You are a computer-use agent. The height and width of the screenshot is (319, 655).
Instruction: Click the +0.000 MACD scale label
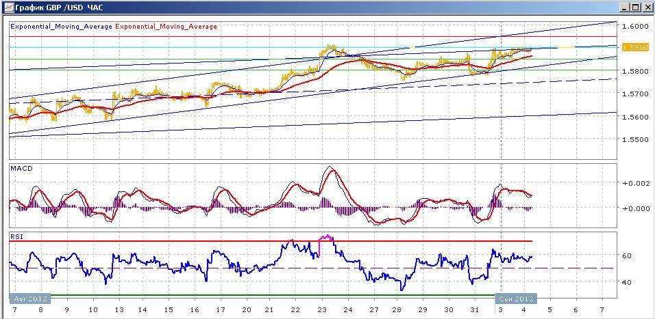[635, 208]
